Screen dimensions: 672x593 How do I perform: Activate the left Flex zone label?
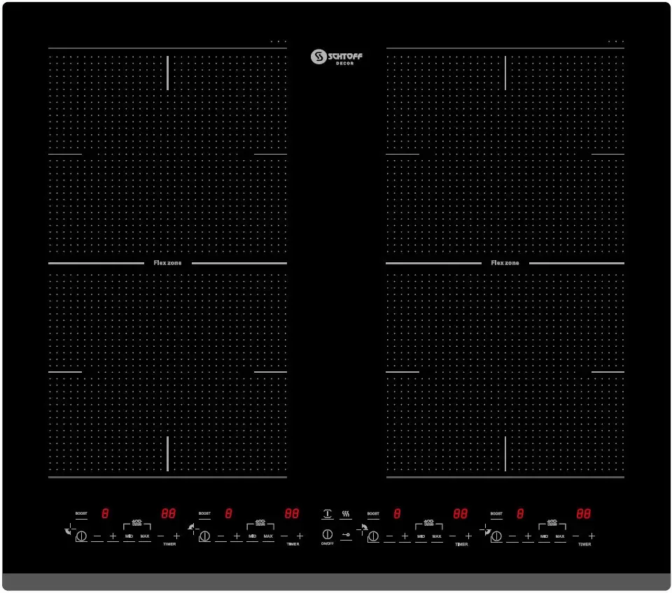(x=168, y=263)
